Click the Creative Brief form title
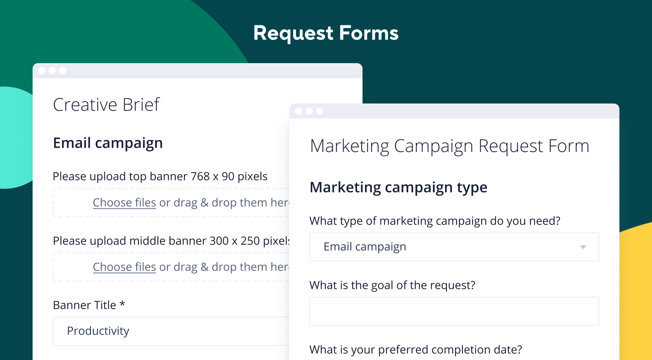 (106, 105)
